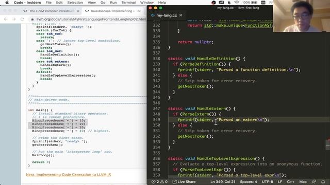Click HandleDefinition function name on line 338
330x185 pixels.
click(x=216, y=59)
